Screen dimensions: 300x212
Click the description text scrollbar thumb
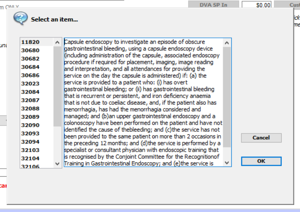point(227,97)
